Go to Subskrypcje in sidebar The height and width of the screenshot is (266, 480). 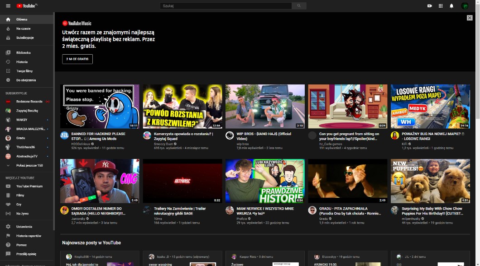click(x=25, y=37)
